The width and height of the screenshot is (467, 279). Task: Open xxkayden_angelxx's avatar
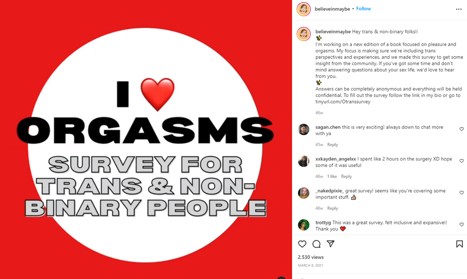(x=304, y=161)
